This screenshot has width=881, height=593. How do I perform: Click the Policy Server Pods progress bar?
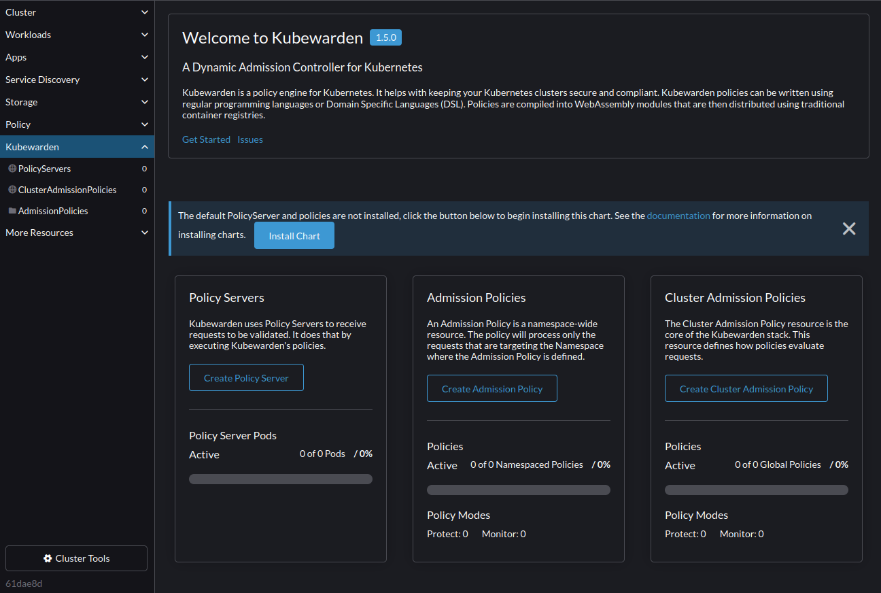tap(280, 479)
